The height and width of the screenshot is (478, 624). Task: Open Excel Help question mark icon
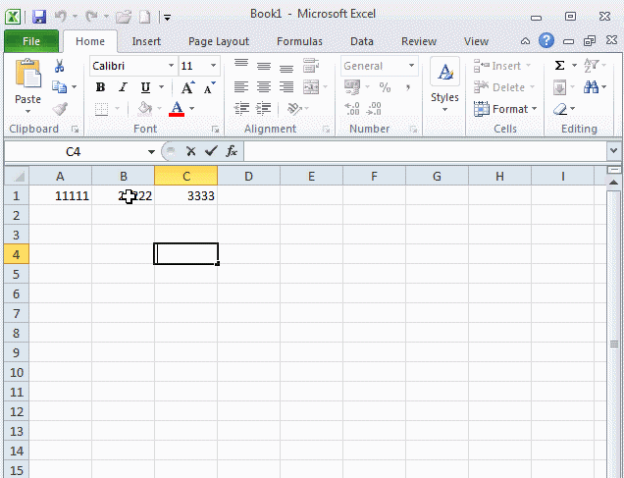[546, 41]
